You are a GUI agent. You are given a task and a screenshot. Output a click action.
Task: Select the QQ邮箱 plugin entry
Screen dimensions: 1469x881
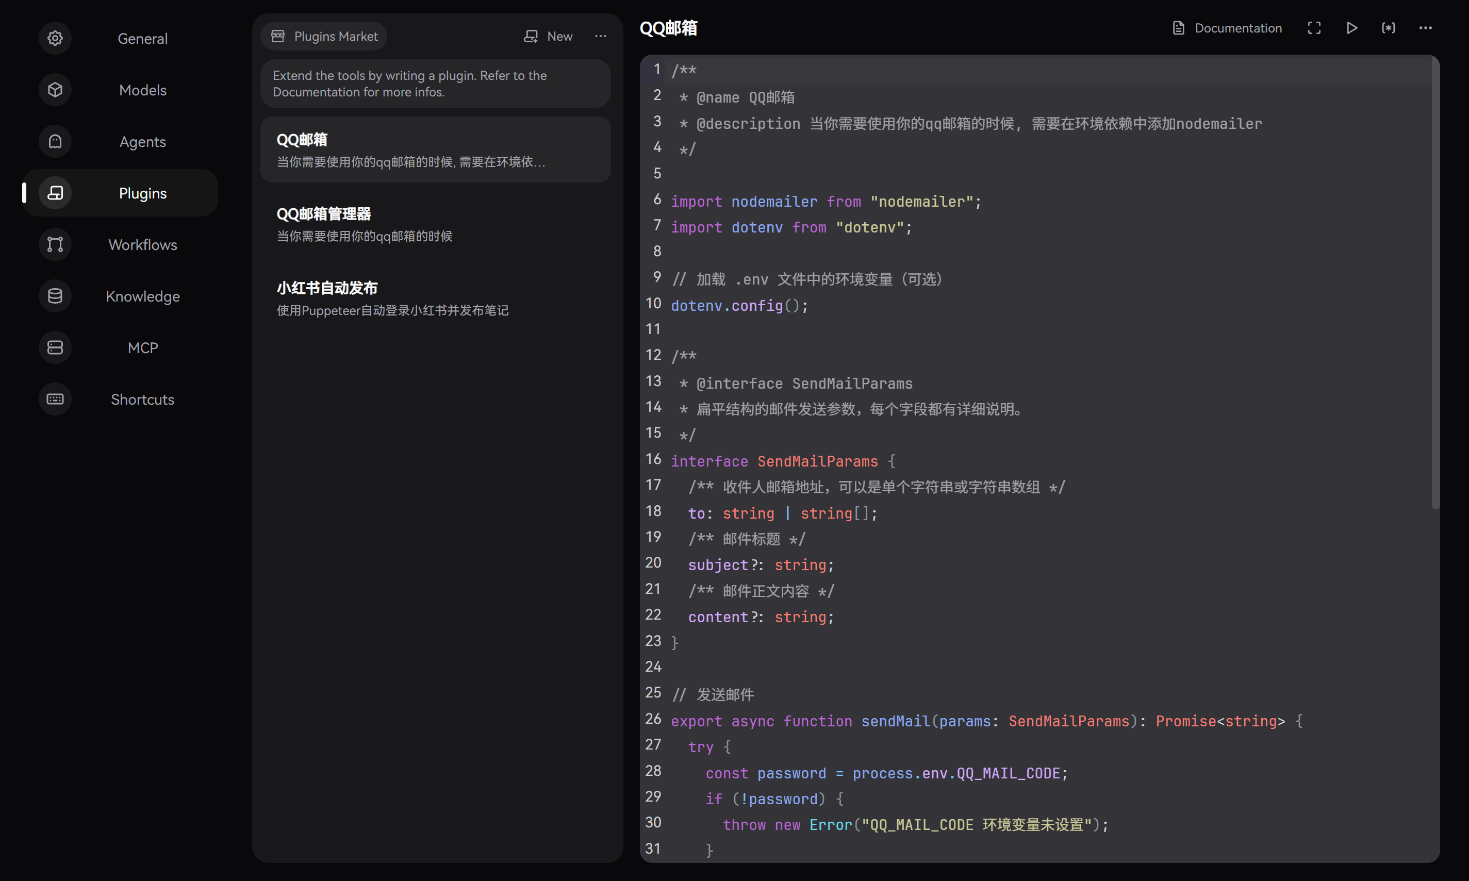tap(435, 149)
